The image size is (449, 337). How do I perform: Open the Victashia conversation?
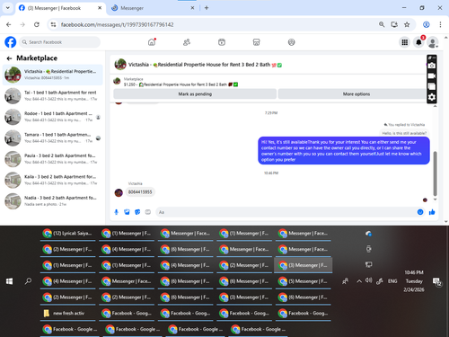[53, 75]
